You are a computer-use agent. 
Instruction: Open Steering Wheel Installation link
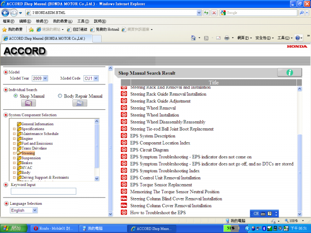pos(155,115)
